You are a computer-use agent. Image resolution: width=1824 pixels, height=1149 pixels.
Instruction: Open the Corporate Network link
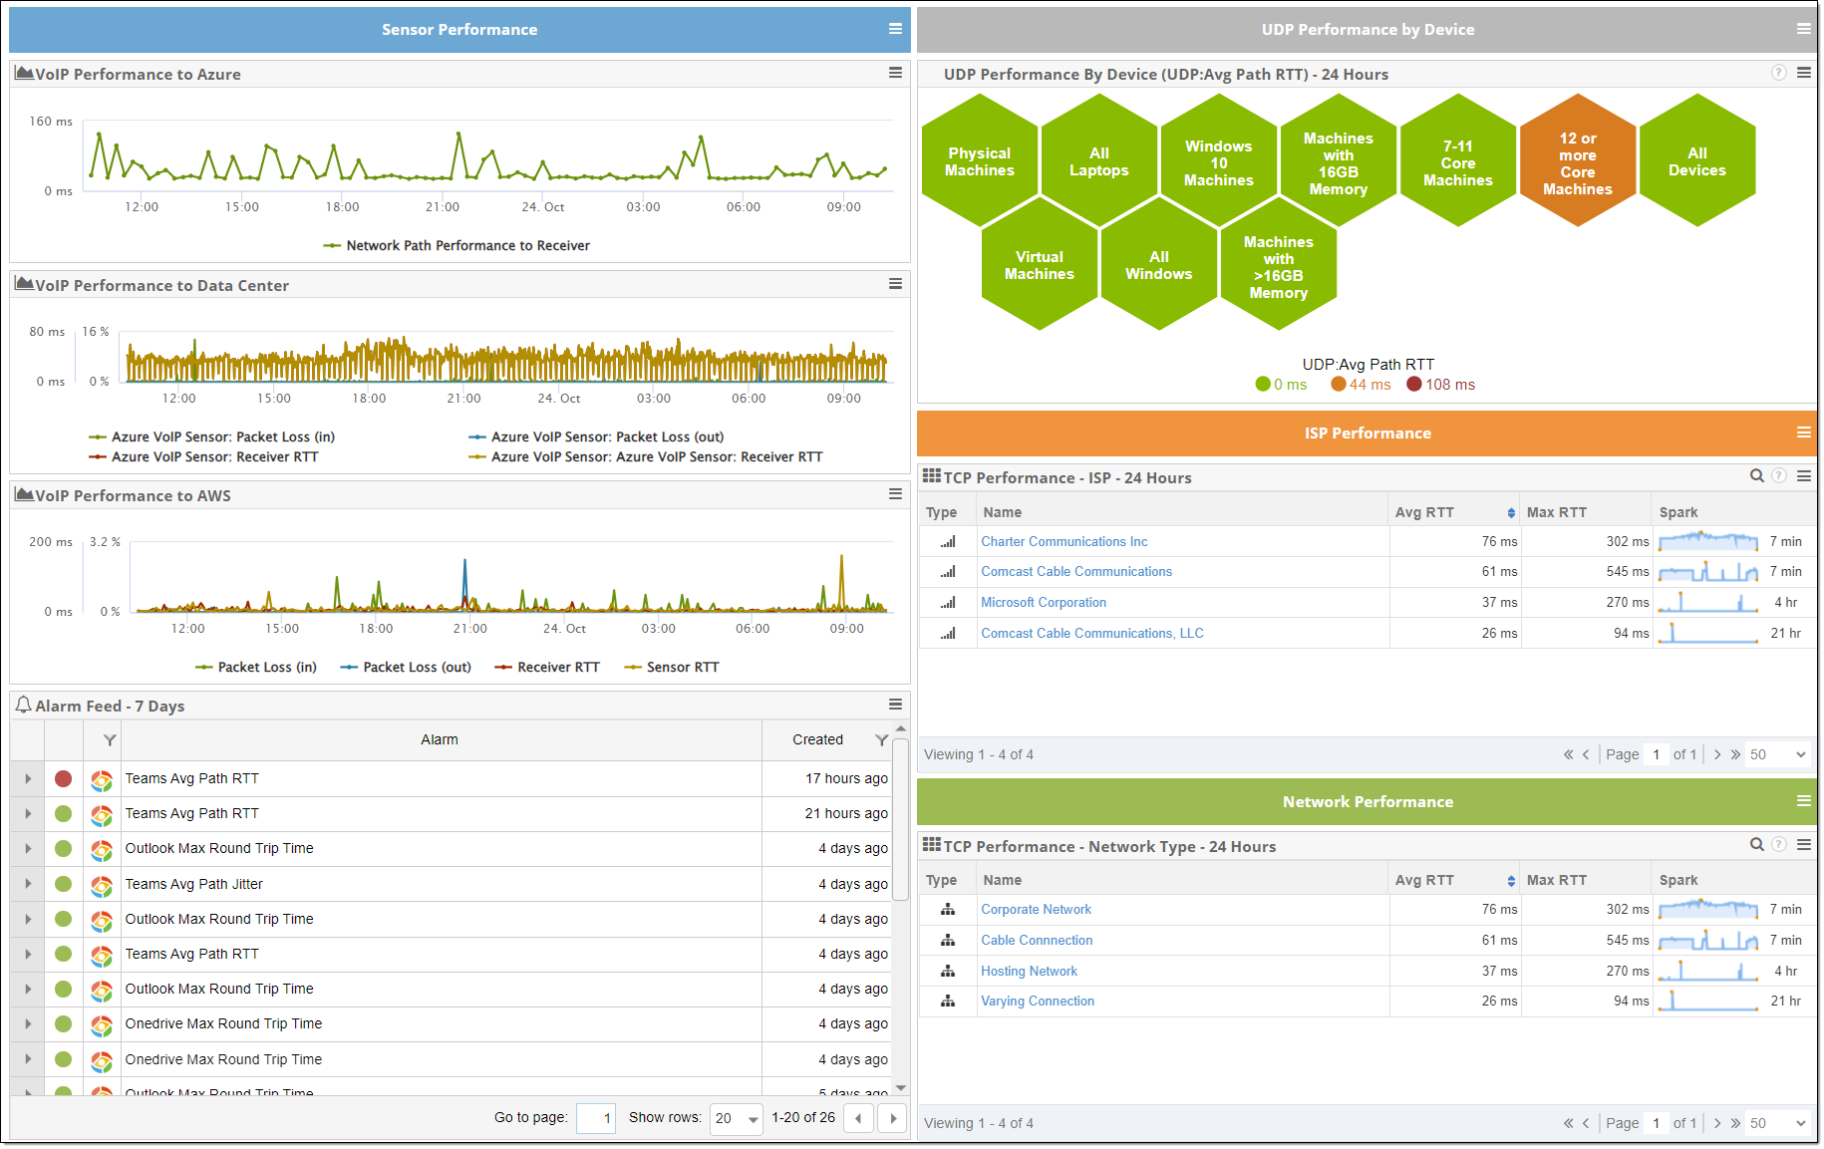click(x=1036, y=909)
